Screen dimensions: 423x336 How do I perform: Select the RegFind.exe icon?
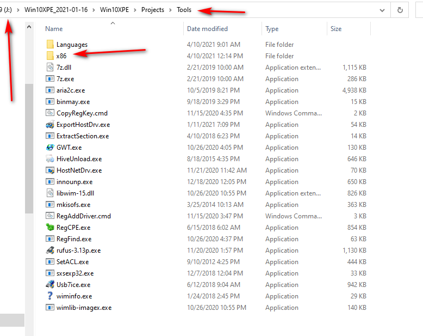tap(50, 239)
